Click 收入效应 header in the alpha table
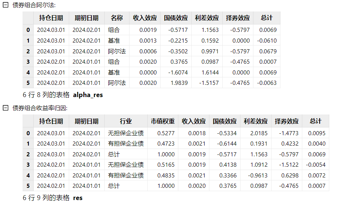This screenshot has height=203, width=350. pyautogui.click(x=145, y=18)
